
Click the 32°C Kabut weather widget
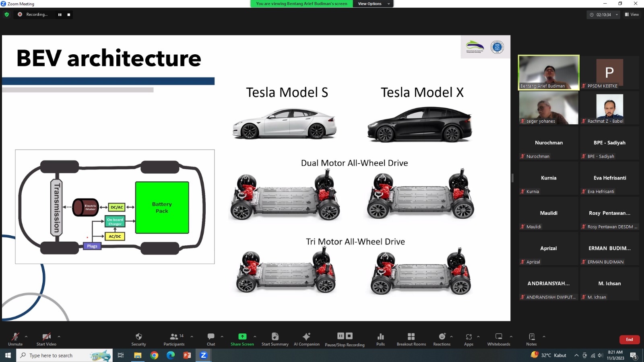549,355
